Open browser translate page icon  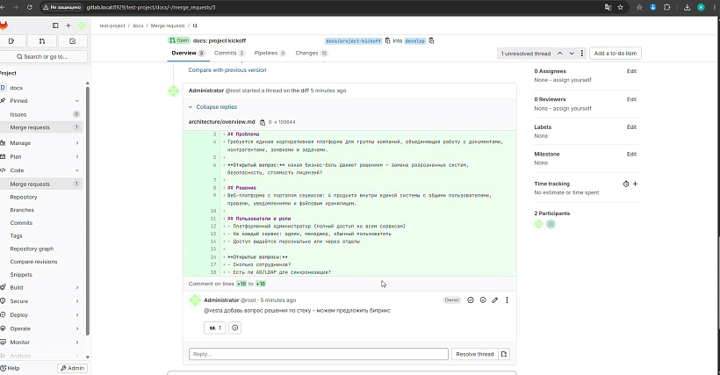[608, 7]
